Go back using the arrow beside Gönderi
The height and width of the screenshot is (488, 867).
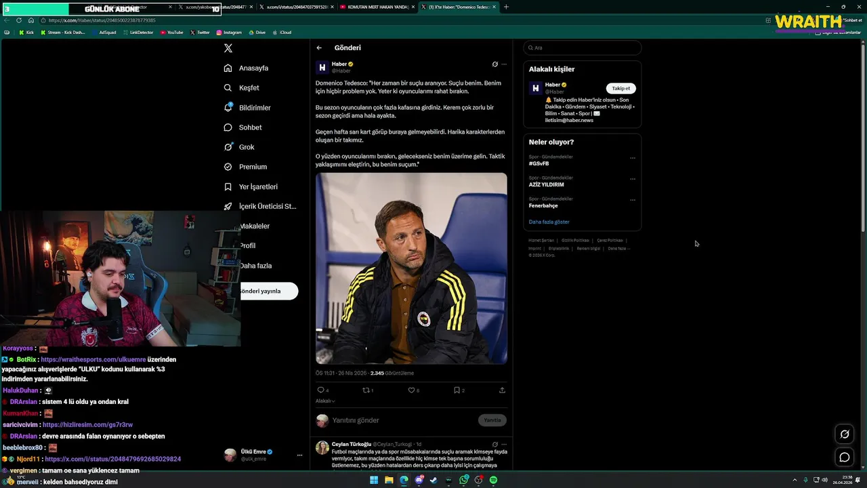(319, 47)
